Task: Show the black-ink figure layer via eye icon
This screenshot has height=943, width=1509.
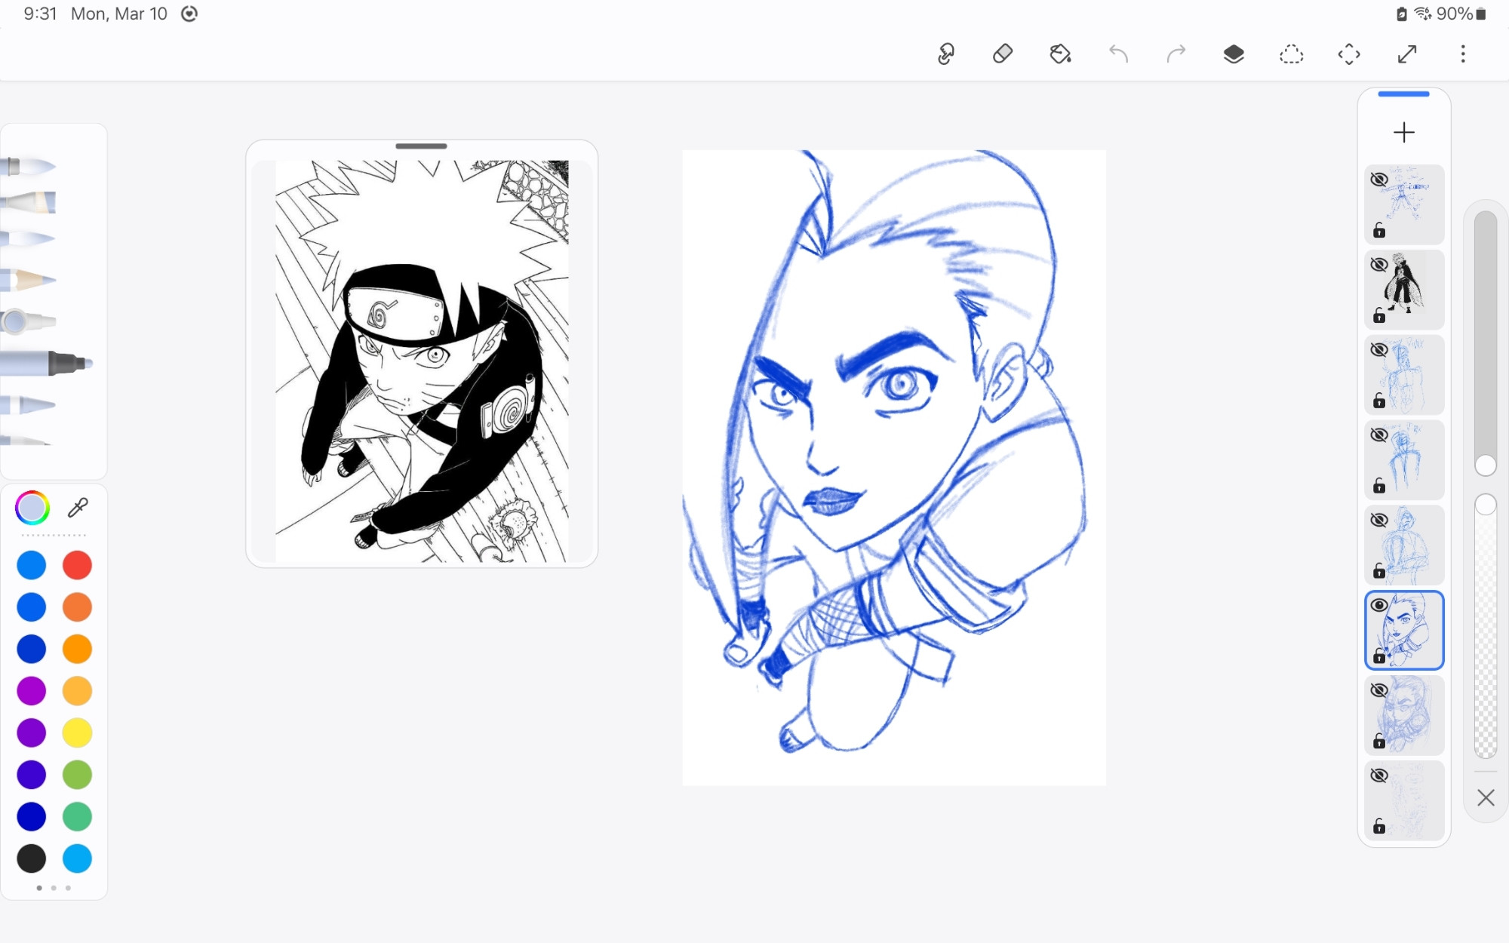Action: tap(1379, 265)
